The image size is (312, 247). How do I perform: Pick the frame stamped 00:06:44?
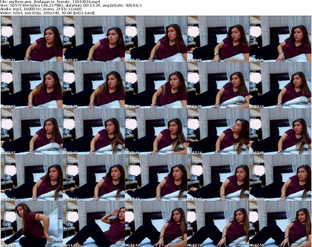coord(156,131)
